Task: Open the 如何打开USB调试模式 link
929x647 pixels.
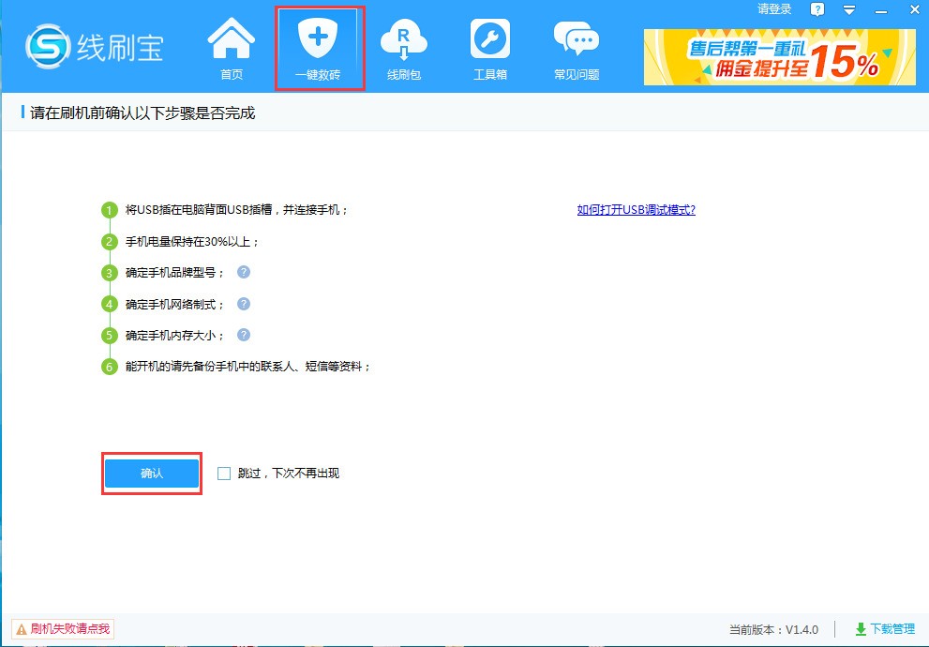Action: click(x=636, y=210)
